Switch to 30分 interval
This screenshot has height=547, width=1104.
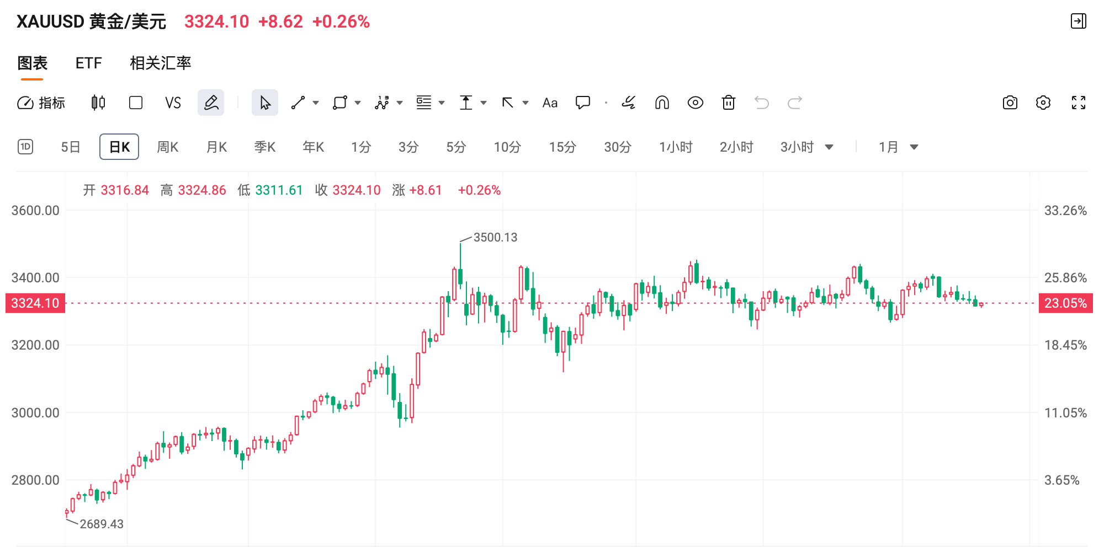pyautogui.click(x=618, y=147)
